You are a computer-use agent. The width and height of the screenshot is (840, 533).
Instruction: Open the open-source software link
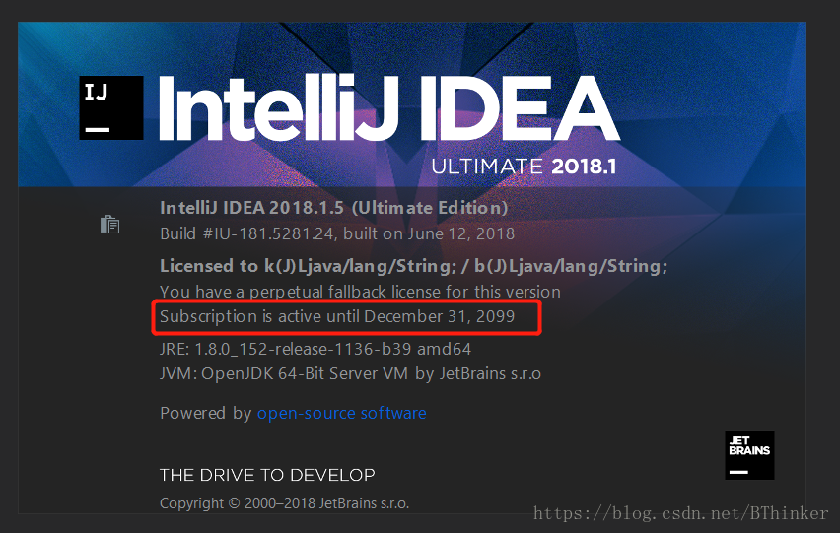pos(342,413)
